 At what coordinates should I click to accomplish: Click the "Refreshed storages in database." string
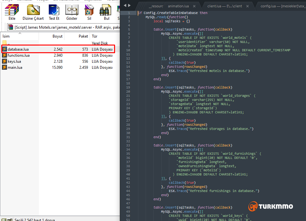(221, 129)
